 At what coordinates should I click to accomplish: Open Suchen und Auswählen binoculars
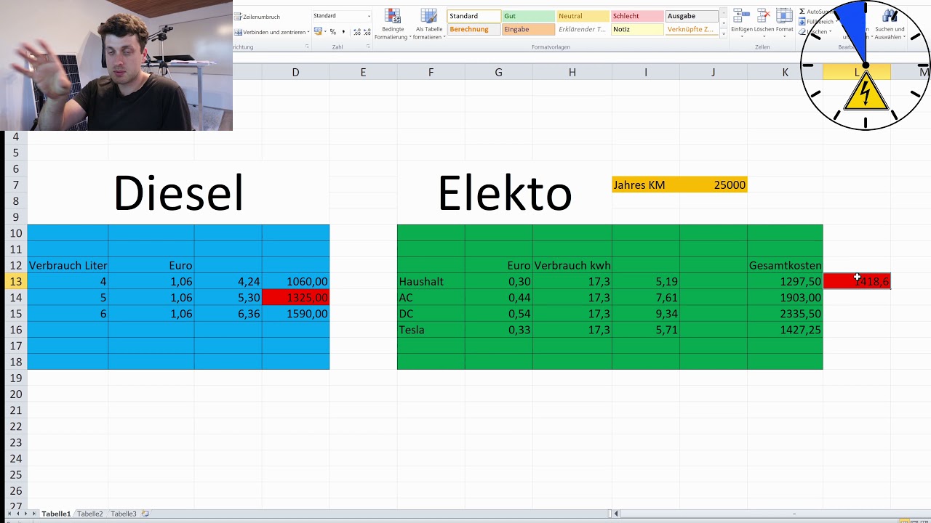pyautogui.click(x=890, y=24)
